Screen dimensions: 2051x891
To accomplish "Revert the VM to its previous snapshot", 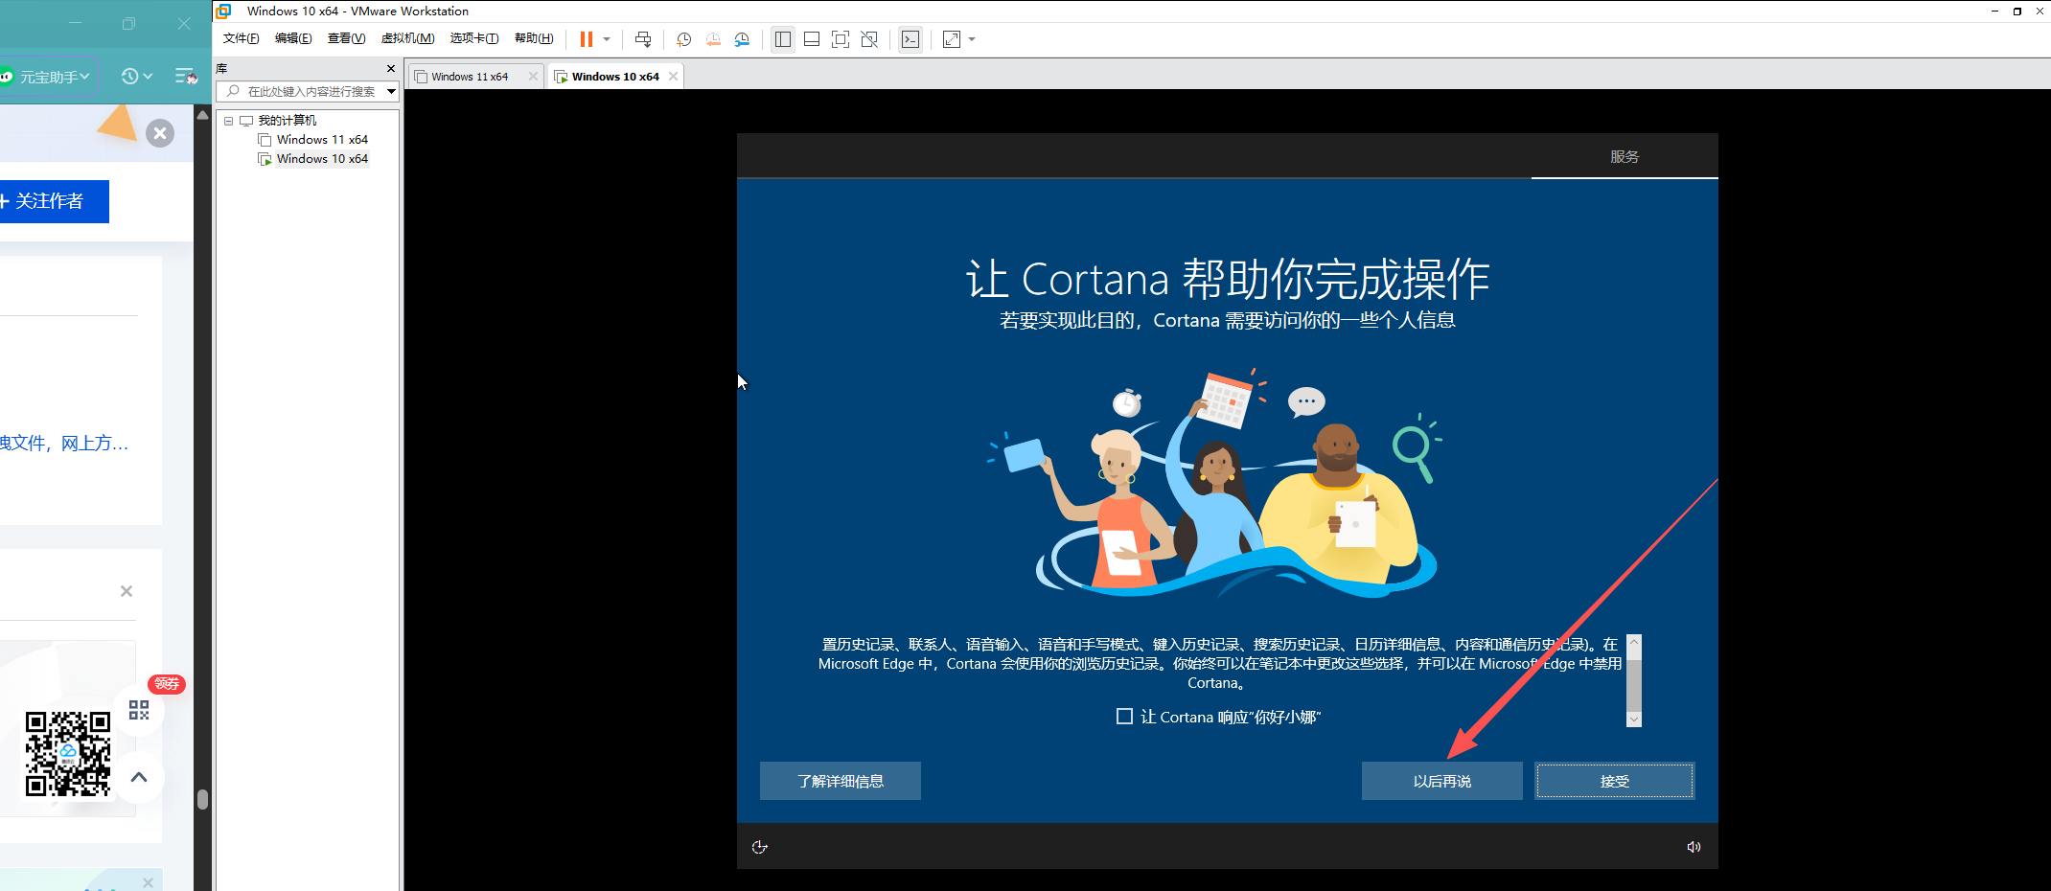I will coord(713,39).
